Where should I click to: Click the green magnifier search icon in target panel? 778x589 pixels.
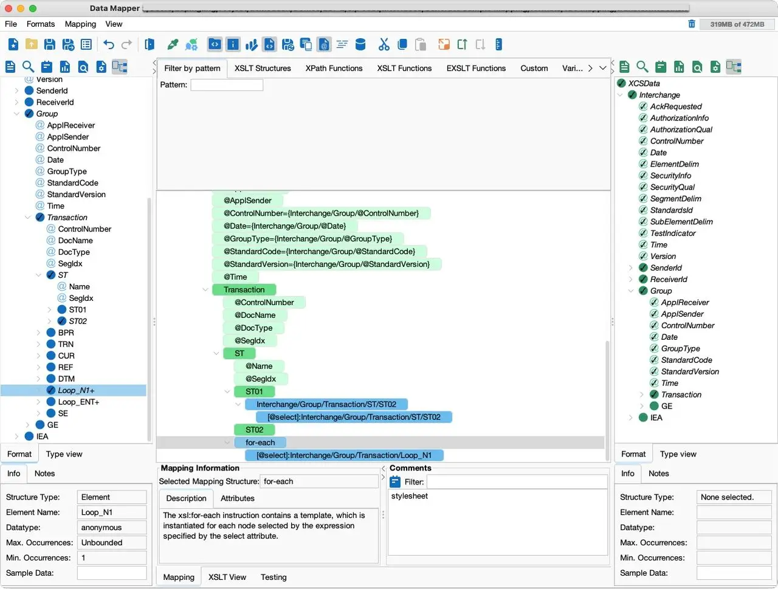tap(642, 67)
